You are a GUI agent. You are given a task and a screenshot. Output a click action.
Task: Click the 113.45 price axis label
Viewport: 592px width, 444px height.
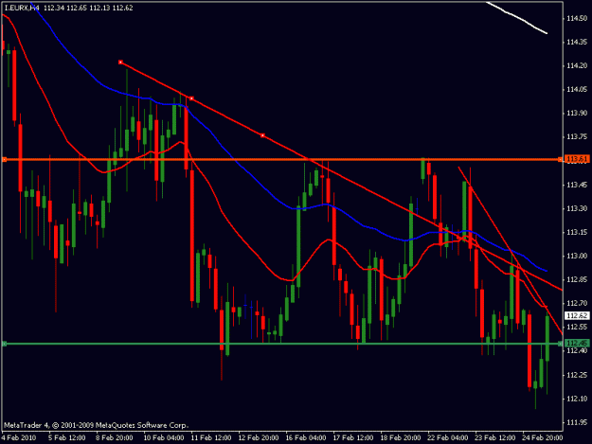coord(577,185)
